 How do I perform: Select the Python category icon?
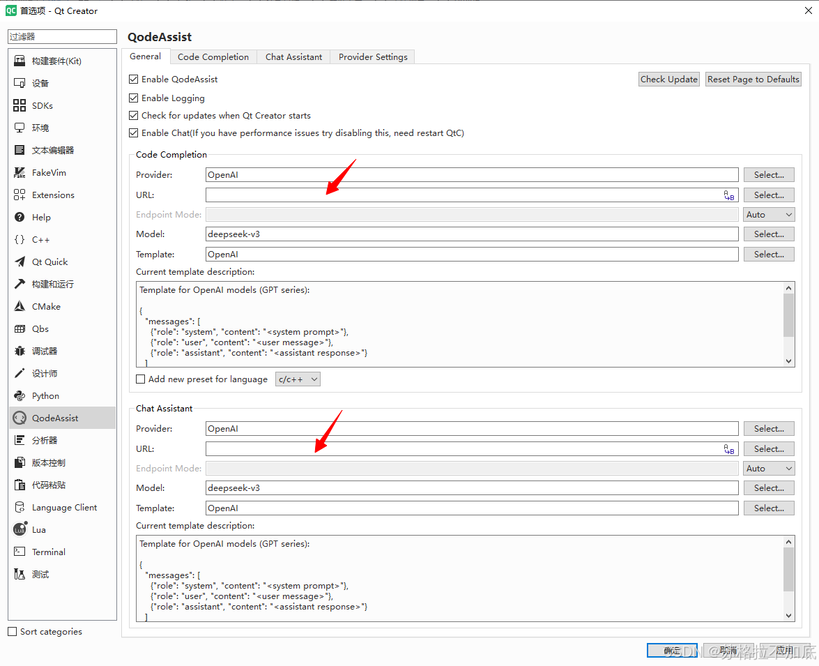click(x=20, y=396)
